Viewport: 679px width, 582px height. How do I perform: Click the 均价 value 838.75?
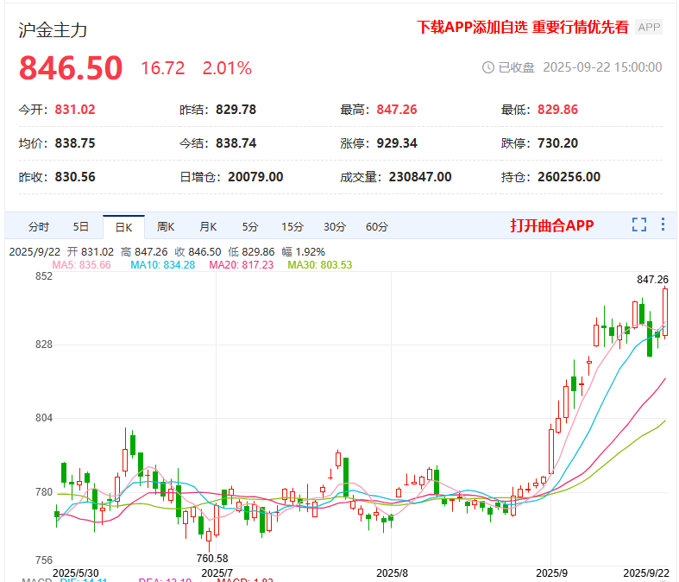click(75, 143)
